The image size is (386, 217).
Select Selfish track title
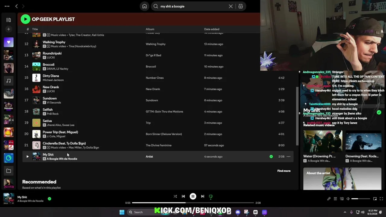click(48, 110)
